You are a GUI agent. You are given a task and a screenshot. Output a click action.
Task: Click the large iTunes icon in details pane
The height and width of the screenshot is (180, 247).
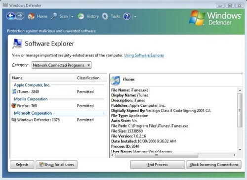pyautogui.click(x=115, y=80)
